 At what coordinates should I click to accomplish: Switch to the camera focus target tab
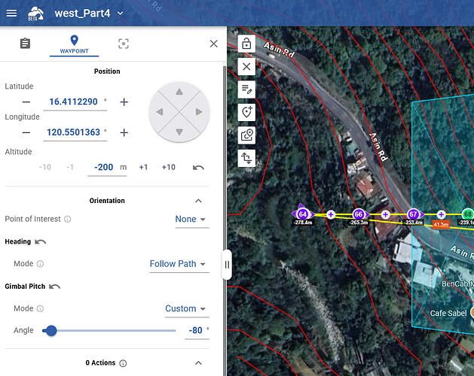pos(124,44)
